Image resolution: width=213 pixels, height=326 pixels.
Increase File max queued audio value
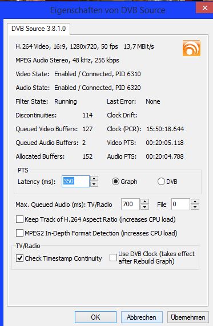click(195, 201)
